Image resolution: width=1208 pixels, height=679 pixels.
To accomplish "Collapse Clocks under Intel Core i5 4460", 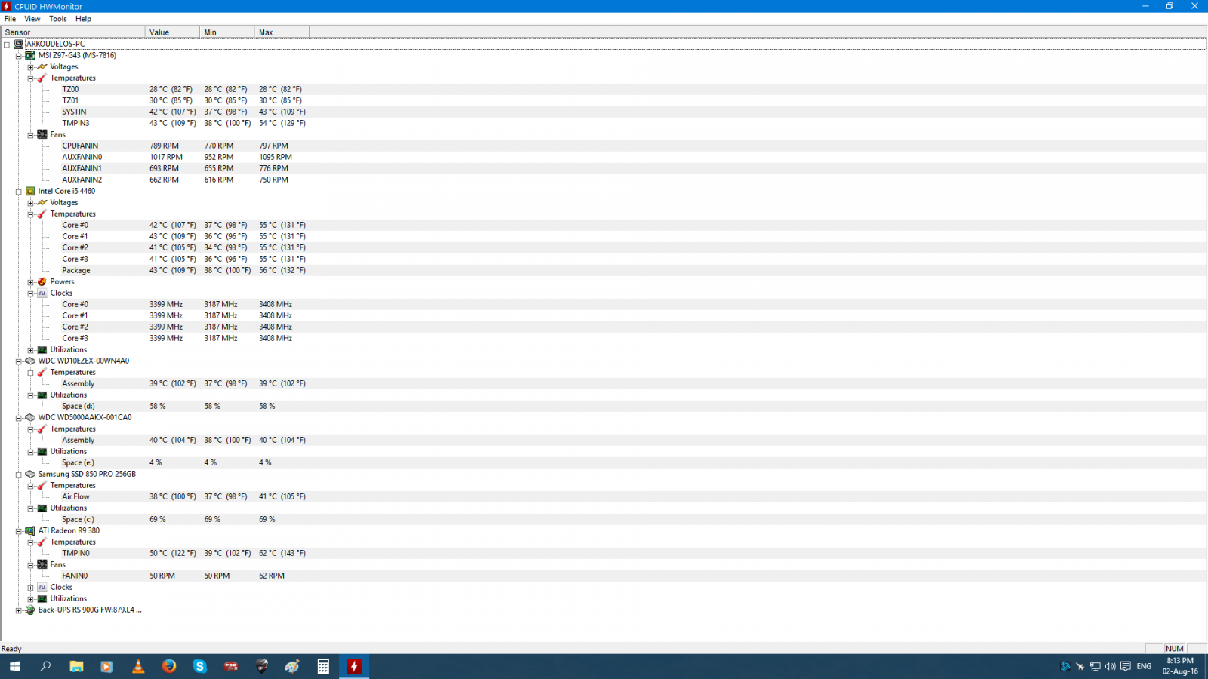I will point(31,293).
